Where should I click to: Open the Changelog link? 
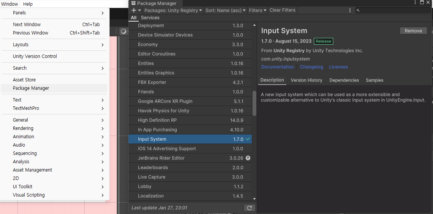coord(311,67)
